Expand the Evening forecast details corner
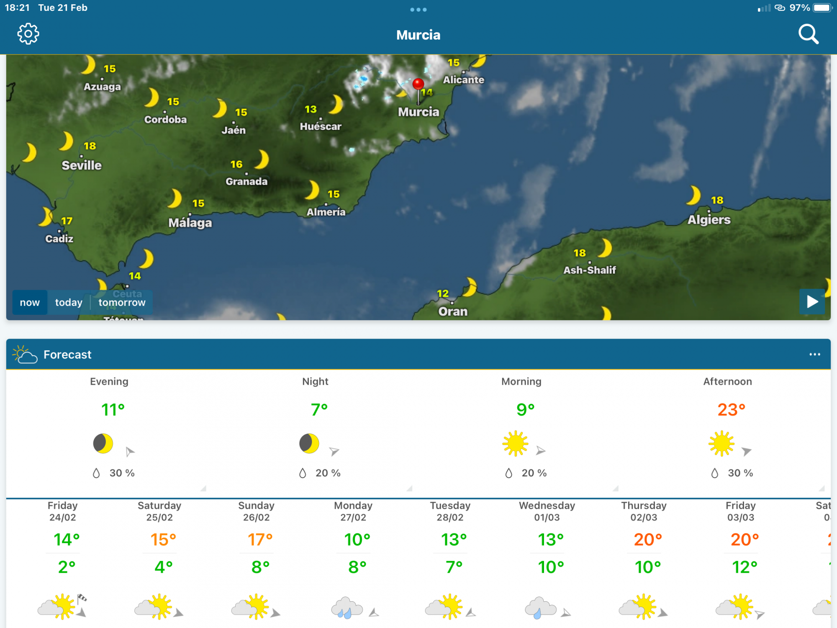The image size is (837, 628). (x=203, y=488)
